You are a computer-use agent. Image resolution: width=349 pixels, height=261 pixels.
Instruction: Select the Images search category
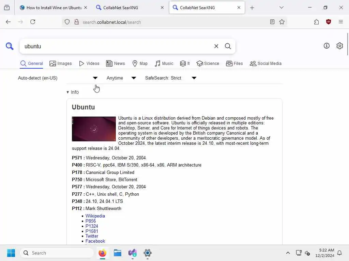(61, 64)
